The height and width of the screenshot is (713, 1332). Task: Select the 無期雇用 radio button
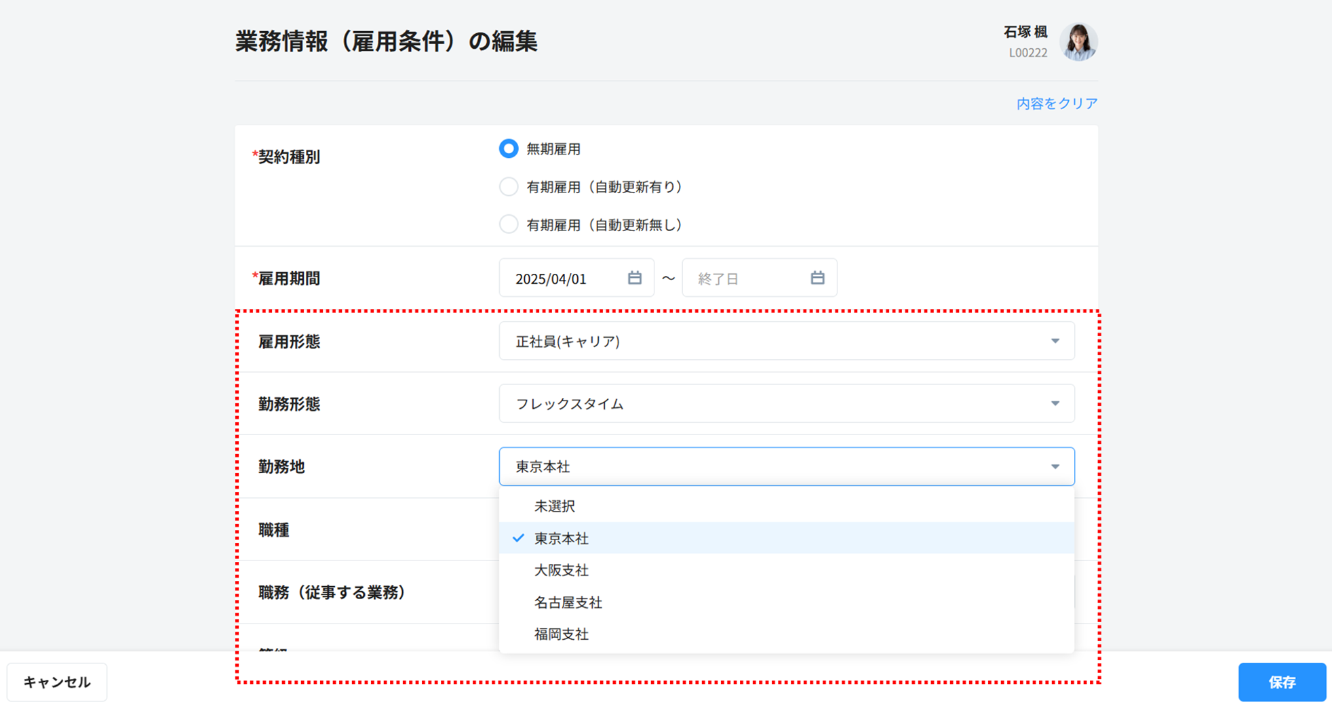[509, 149]
